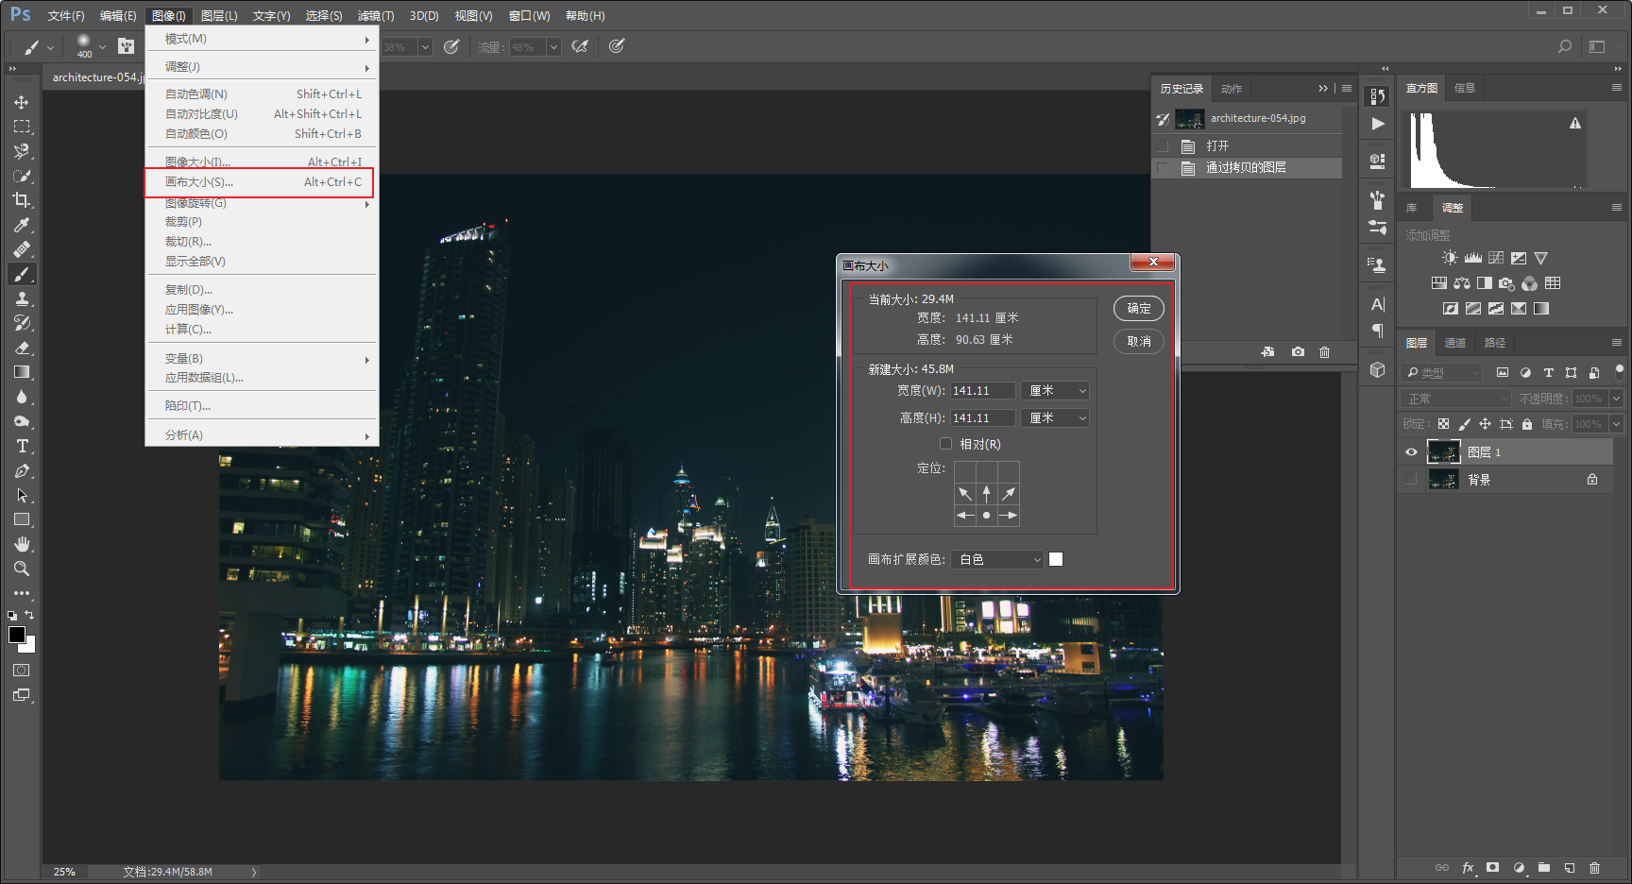Select the Crop tool

[x=22, y=200]
